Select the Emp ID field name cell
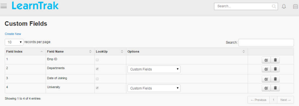299x106 pixels. (x=70, y=60)
